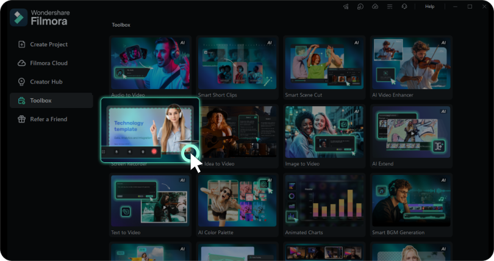Click the AI badge on Smart BGM Generation
Image resolution: width=494 pixels, height=261 pixels.
tap(443, 181)
